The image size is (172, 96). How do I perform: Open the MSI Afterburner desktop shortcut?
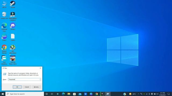(13, 49)
